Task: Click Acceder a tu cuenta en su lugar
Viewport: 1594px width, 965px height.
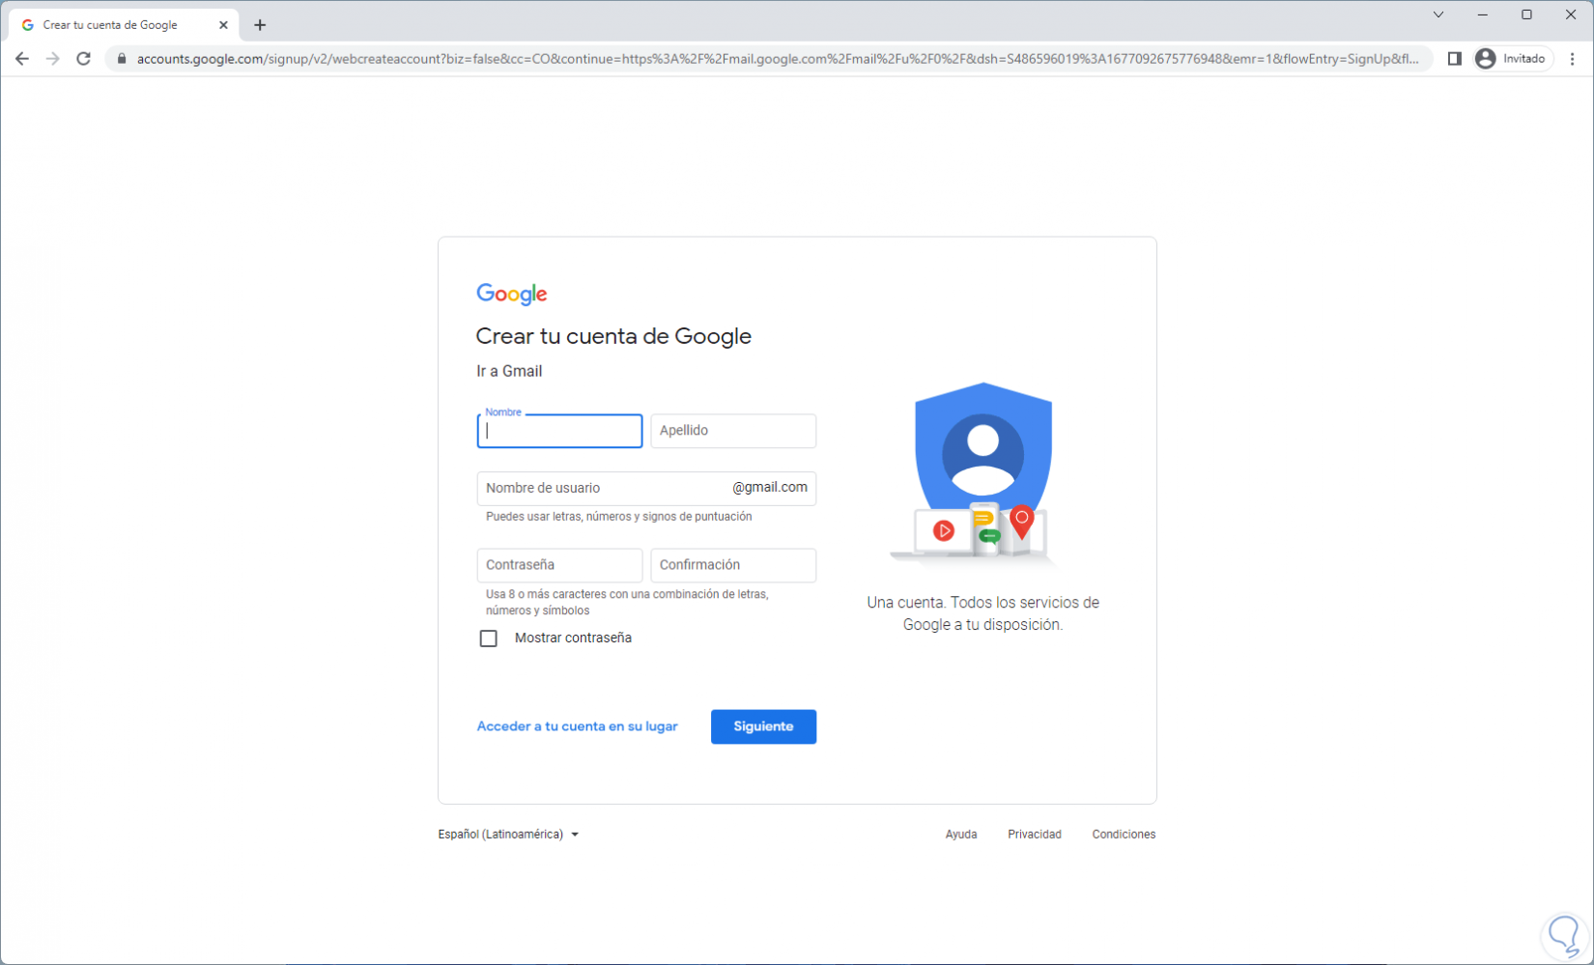Action: pyautogui.click(x=577, y=726)
